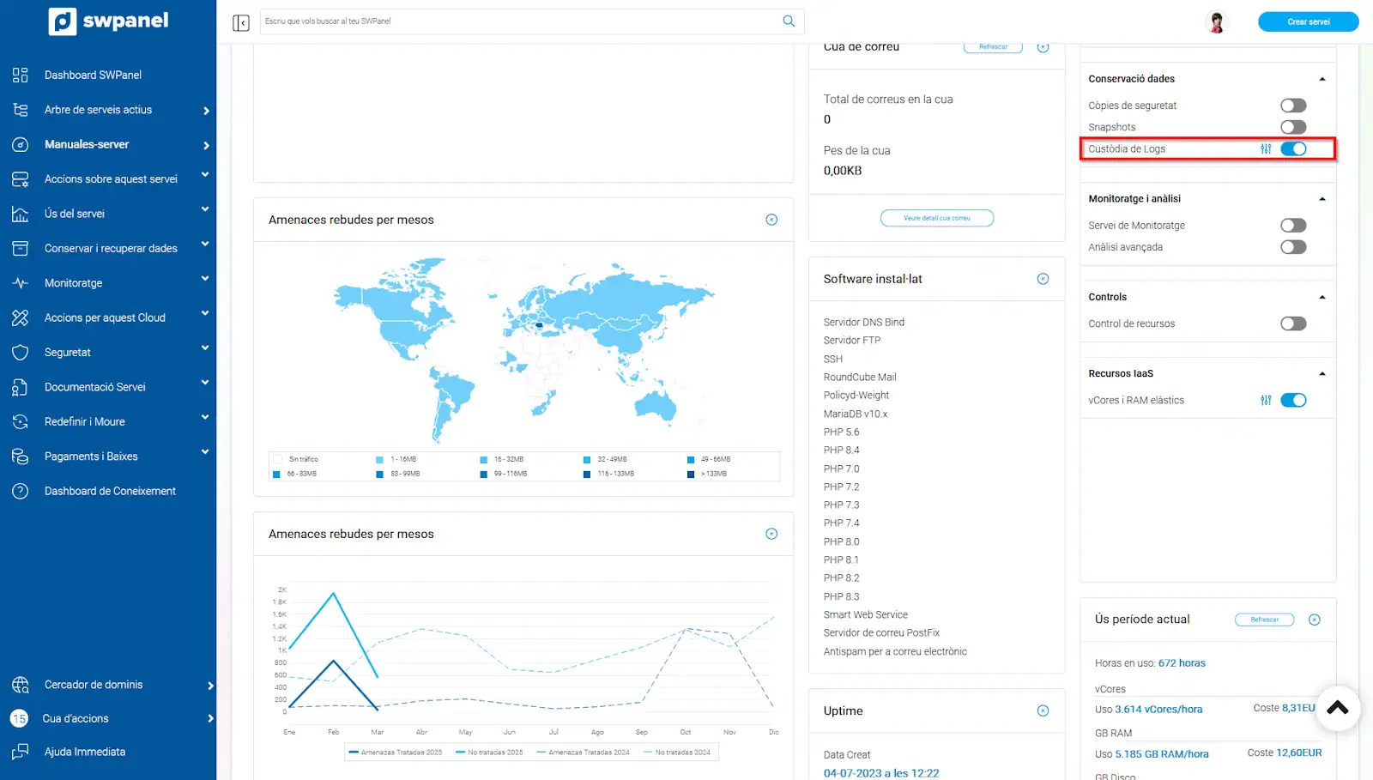Disable vCores i RAM elàstics switch
The image size is (1373, 780).
[x=1293, y=400]
